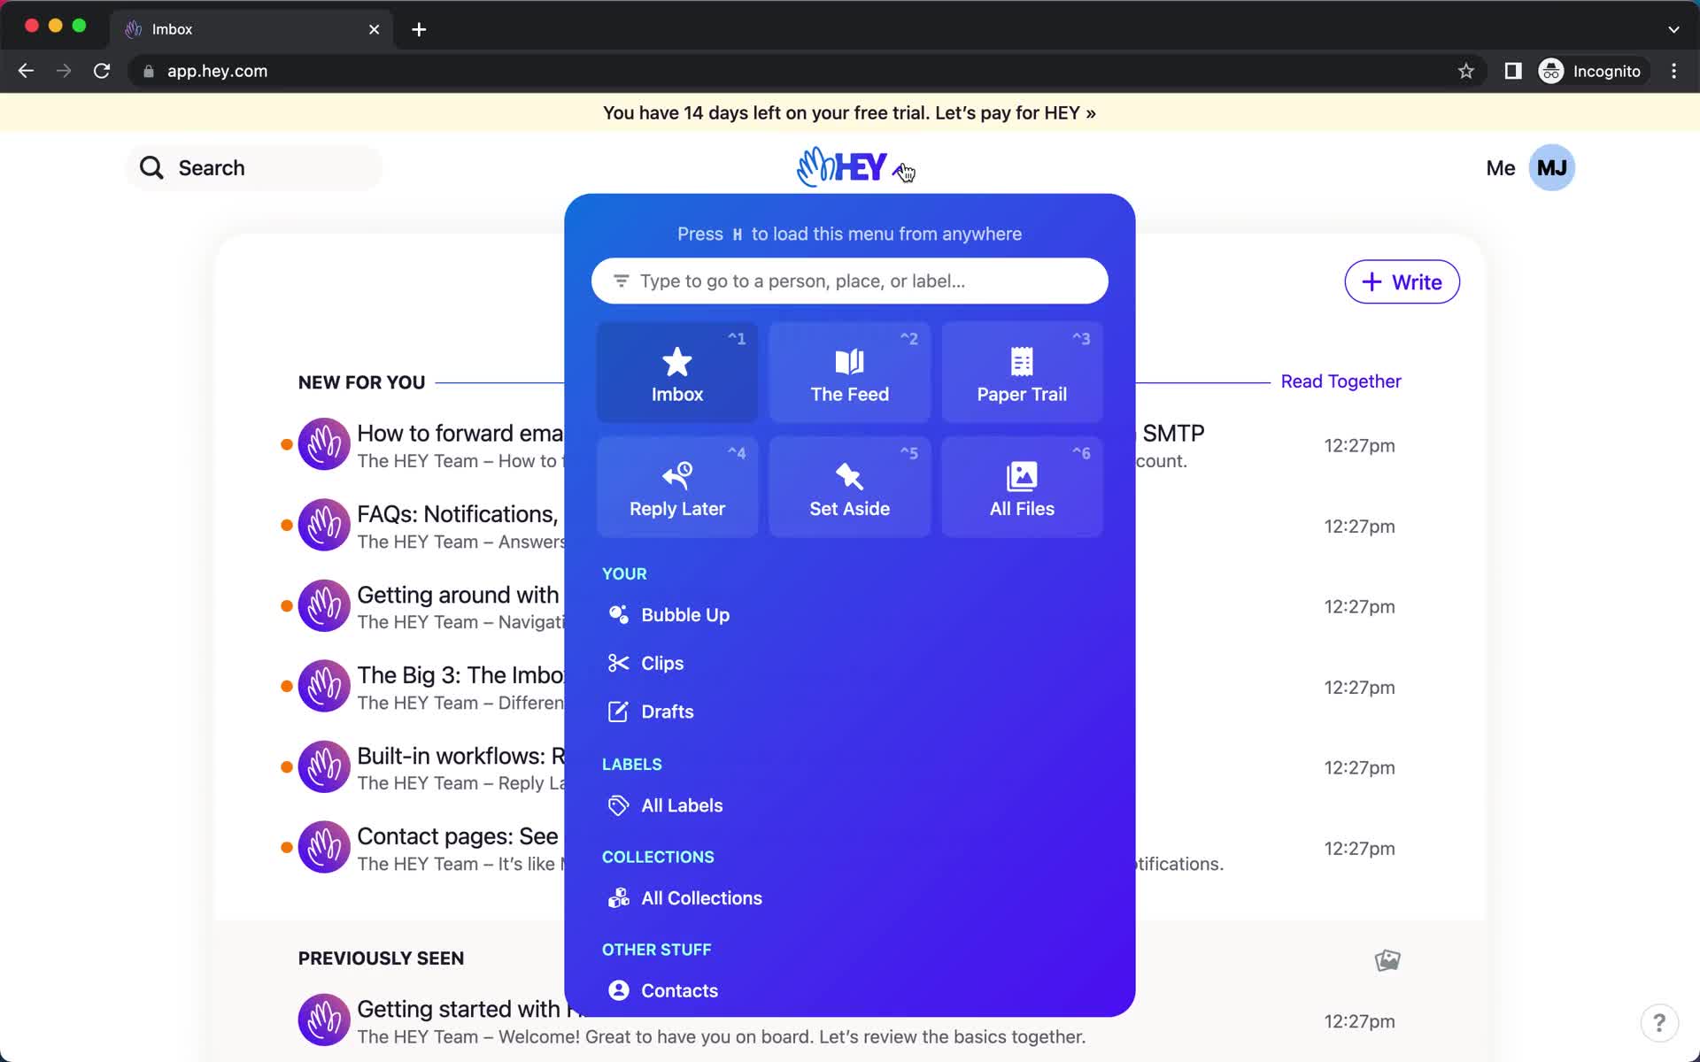Click the Write button

point(1402,281)
